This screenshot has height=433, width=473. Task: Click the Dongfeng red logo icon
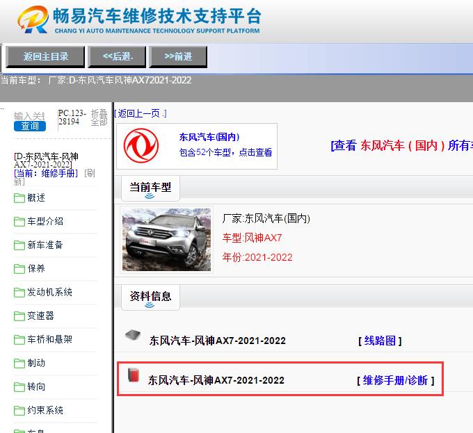pyautogui.click(x=141, y=146)
